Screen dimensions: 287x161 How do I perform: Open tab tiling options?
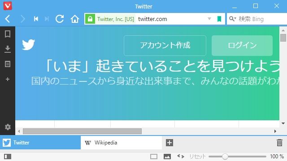click(154, 157)
